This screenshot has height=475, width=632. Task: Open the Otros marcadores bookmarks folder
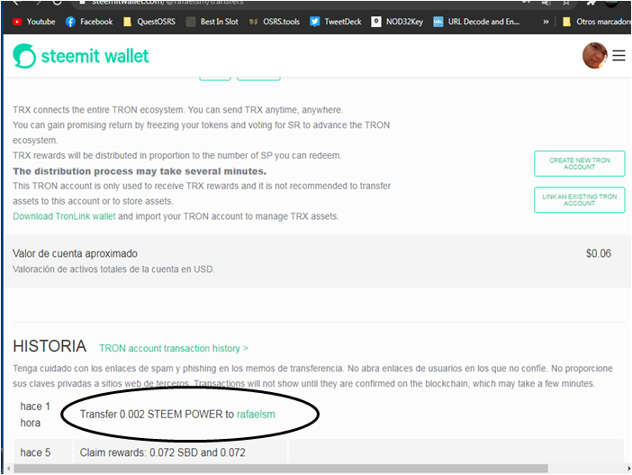pos(597,22)
